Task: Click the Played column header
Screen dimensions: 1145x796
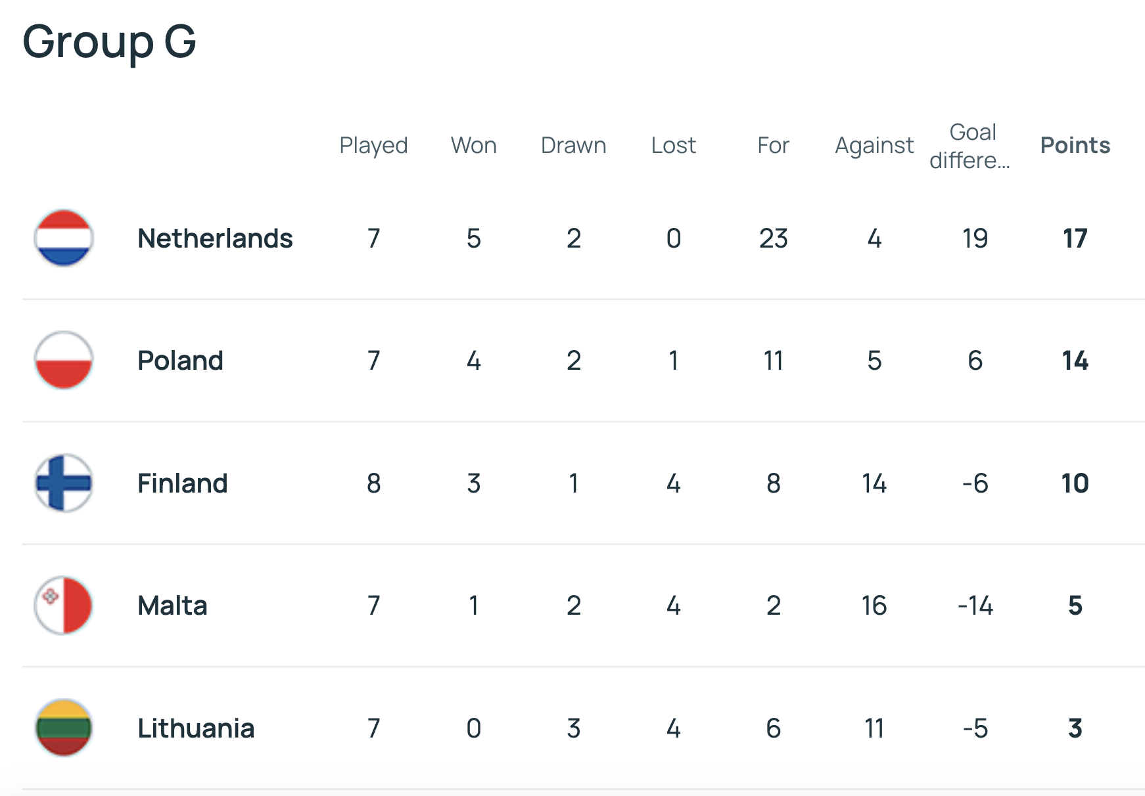Action: (x=373, y=145)
